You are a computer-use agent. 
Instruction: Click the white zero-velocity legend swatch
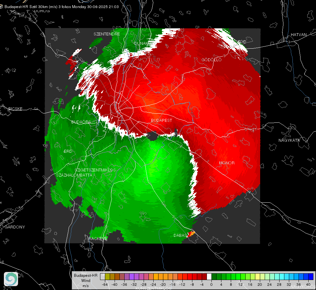click(209, 276)
